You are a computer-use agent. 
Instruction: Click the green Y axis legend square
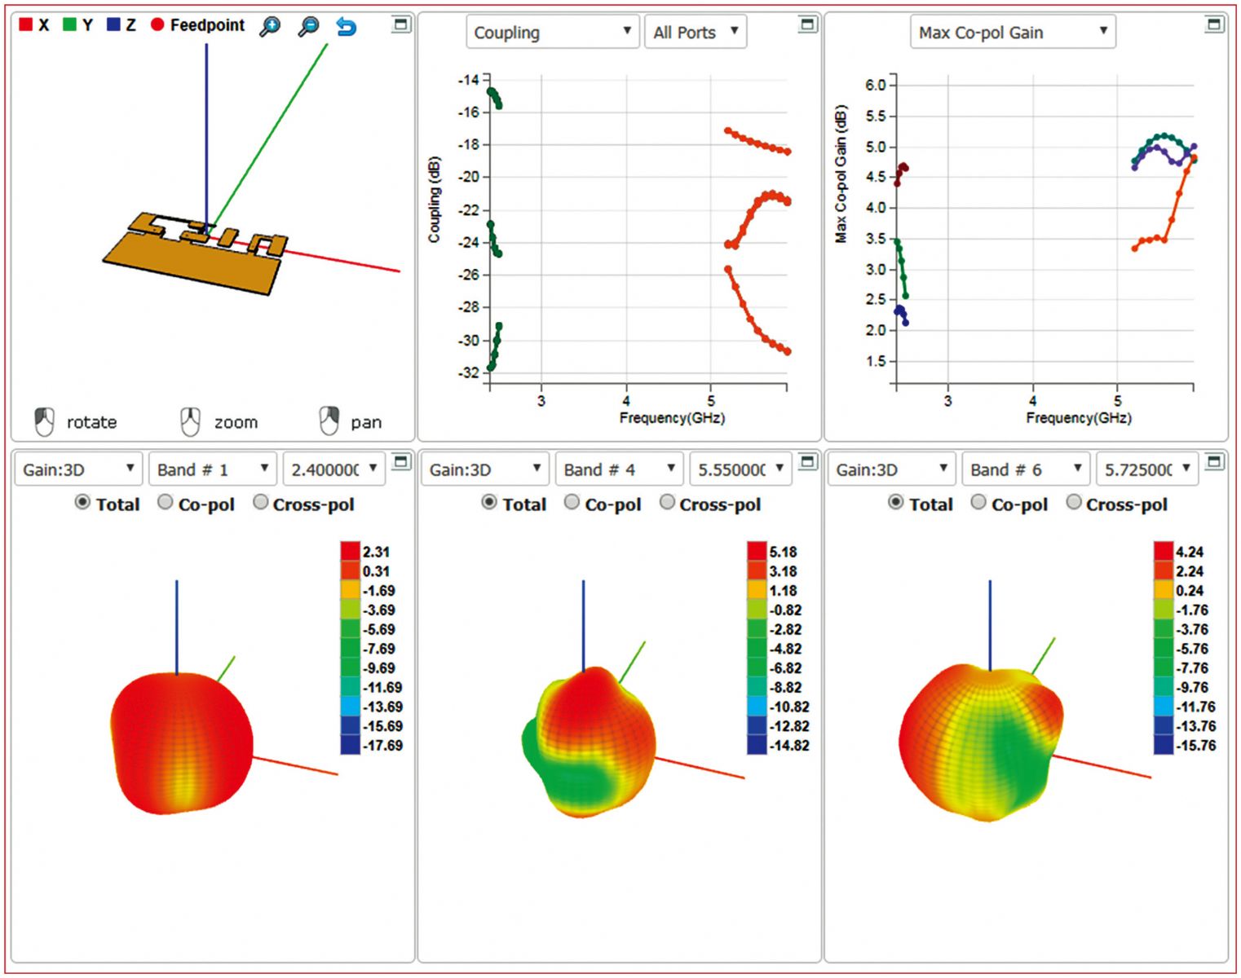pyautogui.click(x=69, y=24)
